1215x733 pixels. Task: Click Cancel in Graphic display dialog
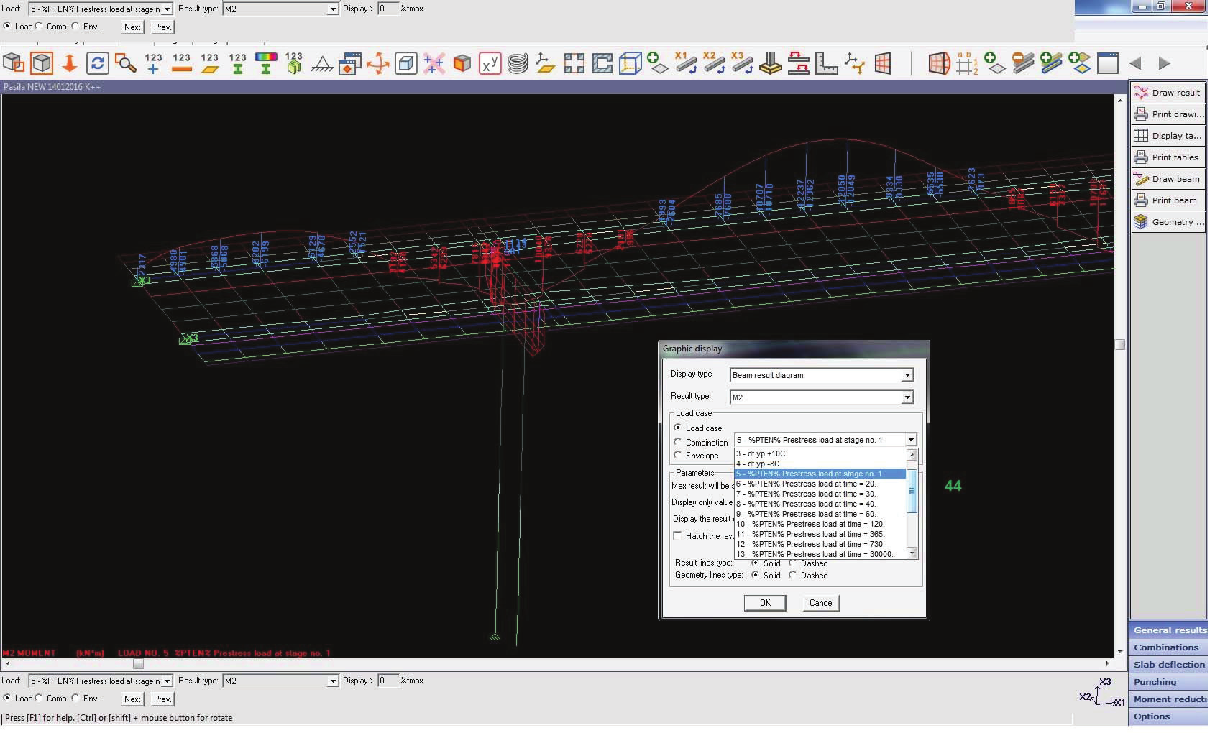pos(821,603)
